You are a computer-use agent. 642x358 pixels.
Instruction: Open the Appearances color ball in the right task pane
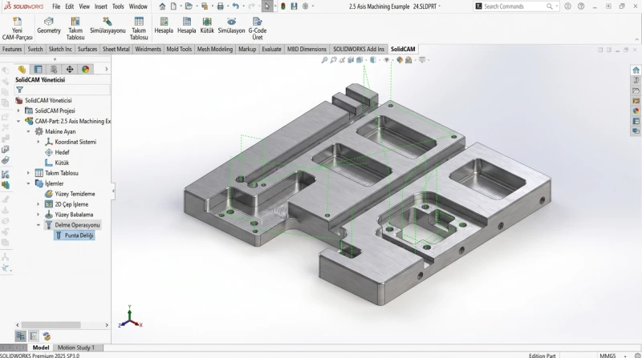(636, 111)
